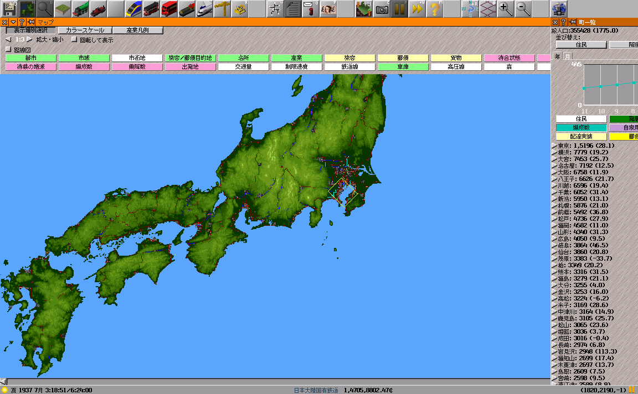Viewport: 638px width, 394px height.
Task: Sort town list by 住民 button
Action: coord(581,45)
